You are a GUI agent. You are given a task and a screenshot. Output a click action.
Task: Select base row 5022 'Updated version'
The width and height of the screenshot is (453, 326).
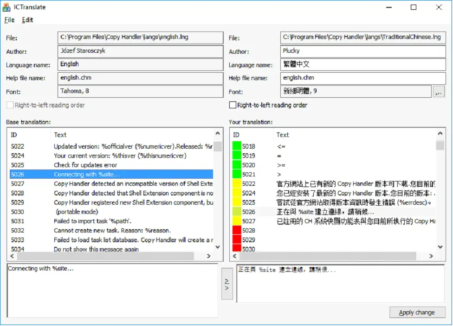[111, 146]
